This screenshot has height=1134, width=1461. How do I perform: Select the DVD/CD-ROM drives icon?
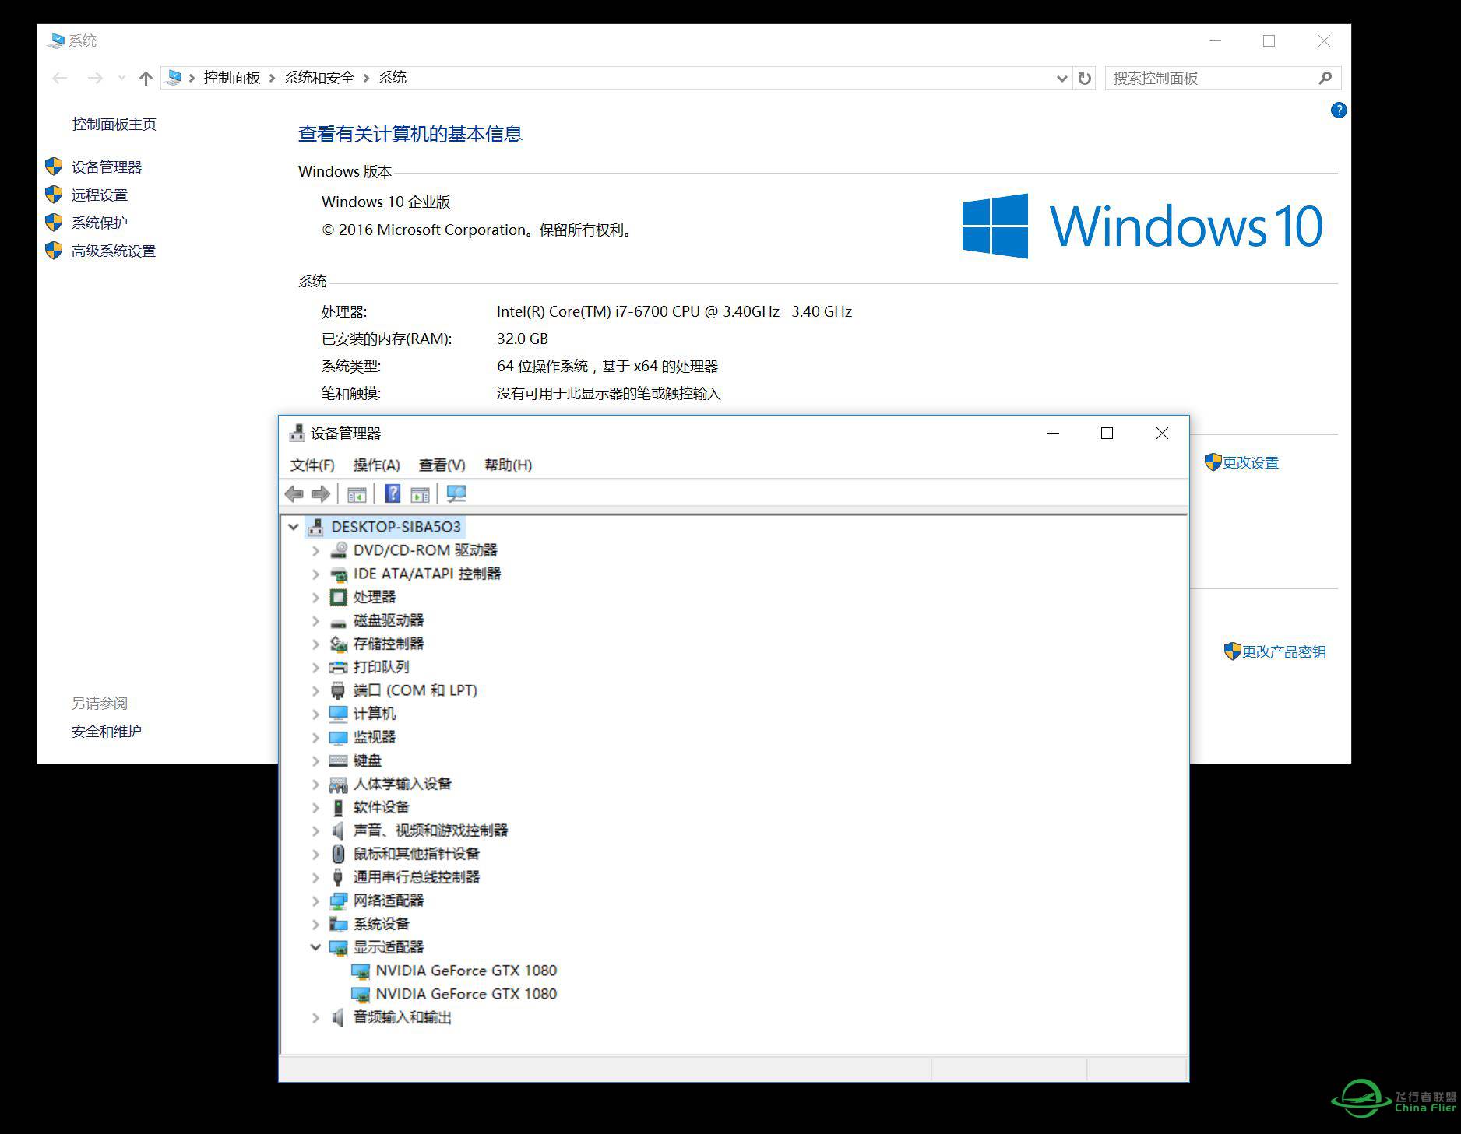338,550
